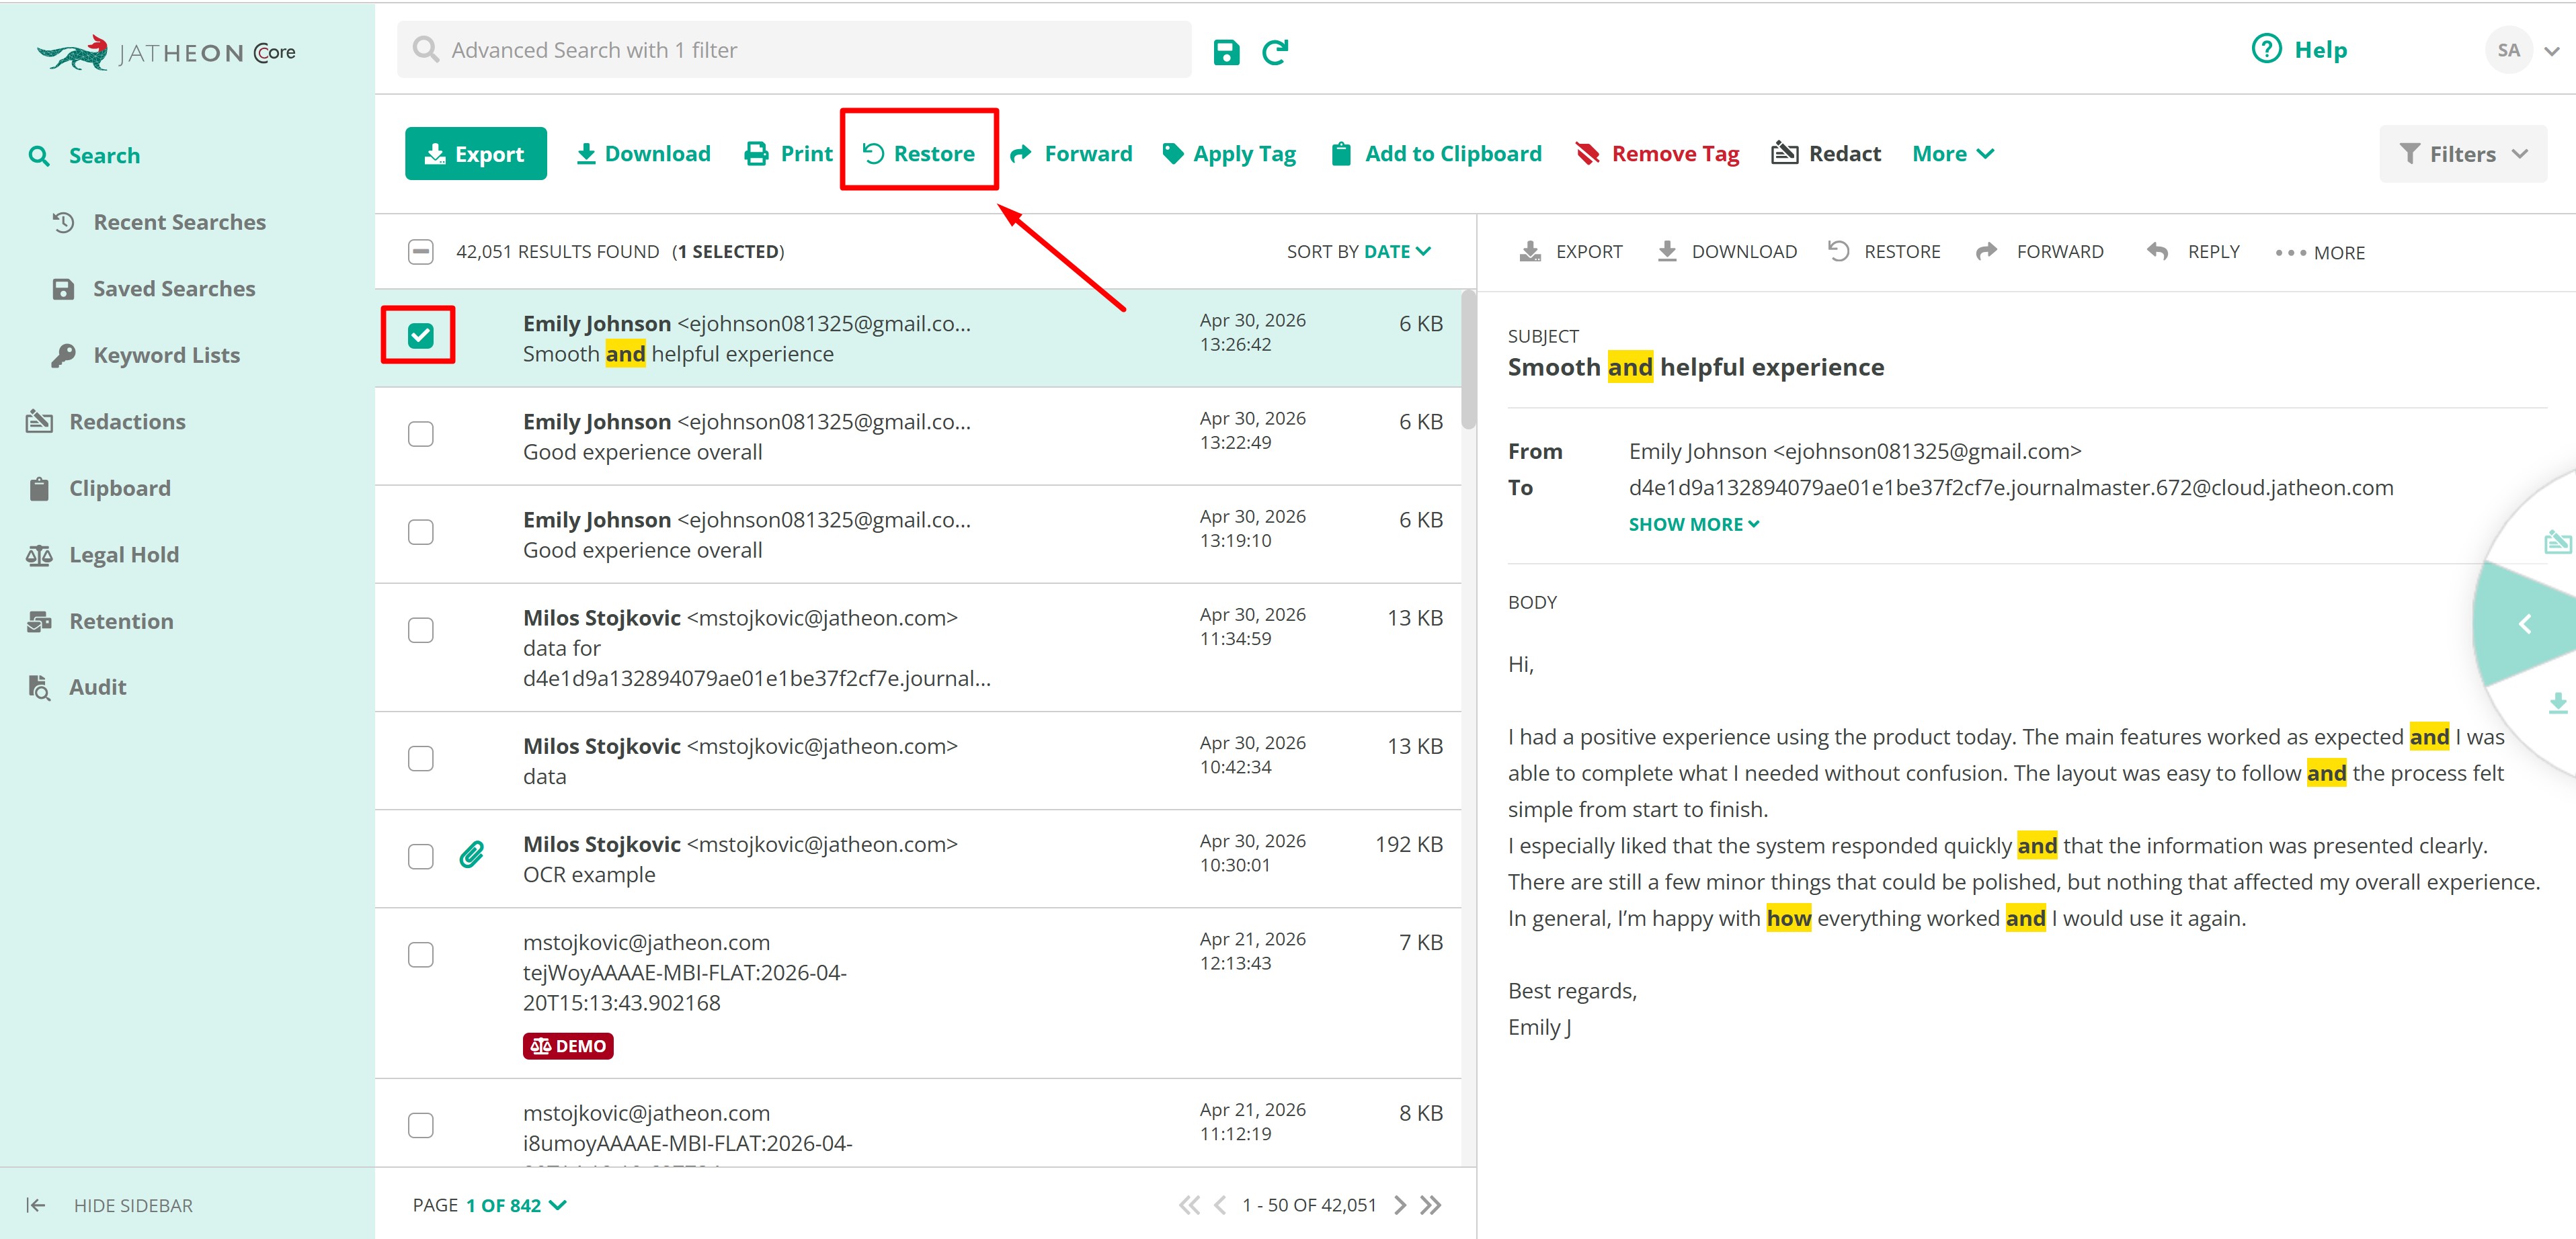Check the 10:42:34 'data' email from Milos

[421, 759]
